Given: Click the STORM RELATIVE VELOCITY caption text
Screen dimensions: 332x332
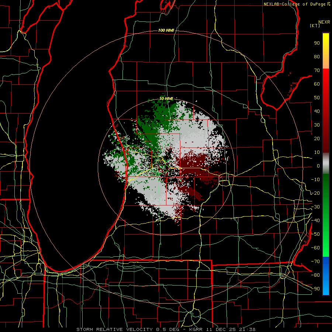Looking at the screenshot, I should [114, 329].
